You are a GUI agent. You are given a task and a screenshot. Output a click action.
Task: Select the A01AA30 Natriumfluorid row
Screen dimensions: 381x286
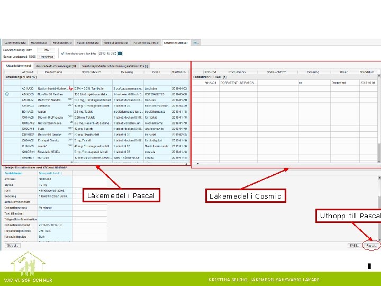click(96, 88)
